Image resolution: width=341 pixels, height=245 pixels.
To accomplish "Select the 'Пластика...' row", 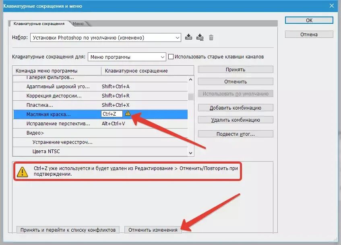I will coord(100,105).
